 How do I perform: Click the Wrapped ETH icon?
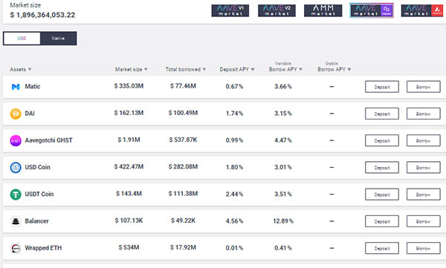(x=16, y=248)
